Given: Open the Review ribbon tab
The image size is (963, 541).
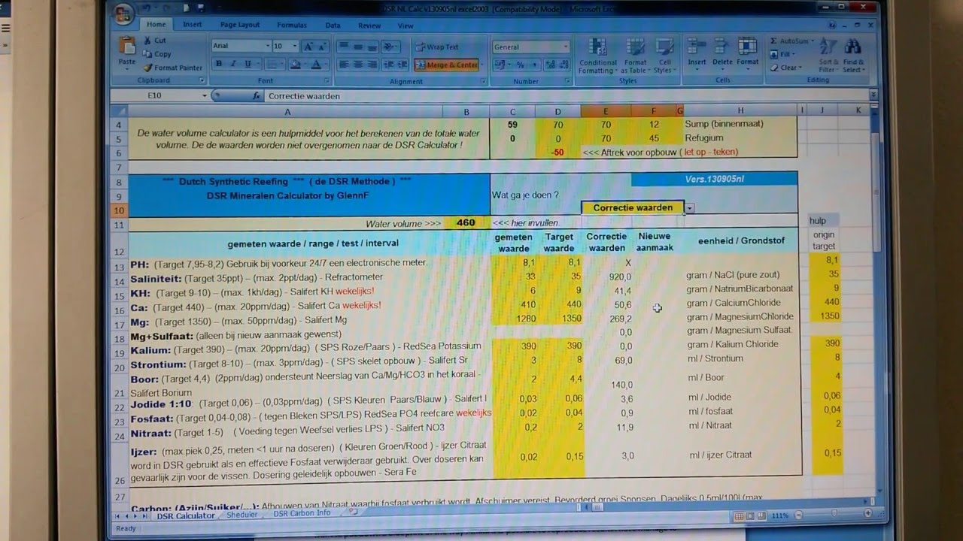Looking at the screenshot, I should pos(369,26).
